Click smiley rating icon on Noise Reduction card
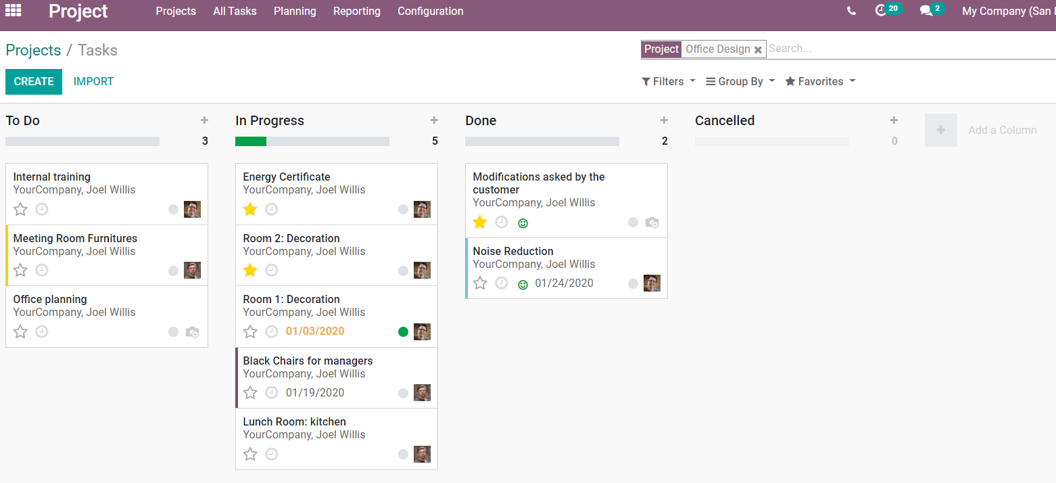This screenshot has width=1056, height=483. 523,284
